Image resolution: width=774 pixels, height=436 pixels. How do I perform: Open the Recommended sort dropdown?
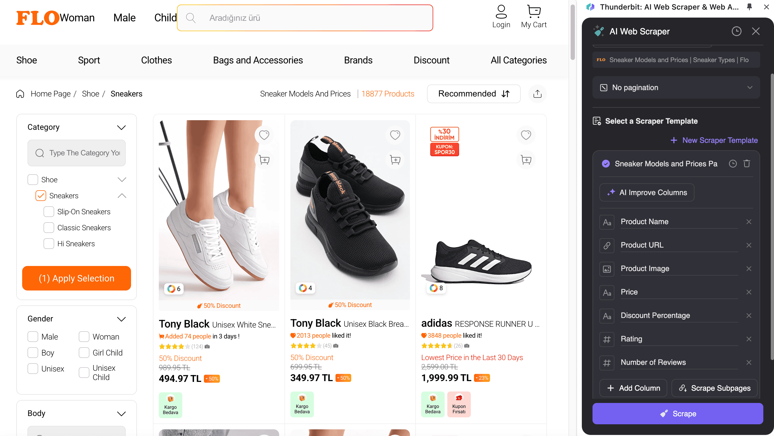(x=473, y=94)
